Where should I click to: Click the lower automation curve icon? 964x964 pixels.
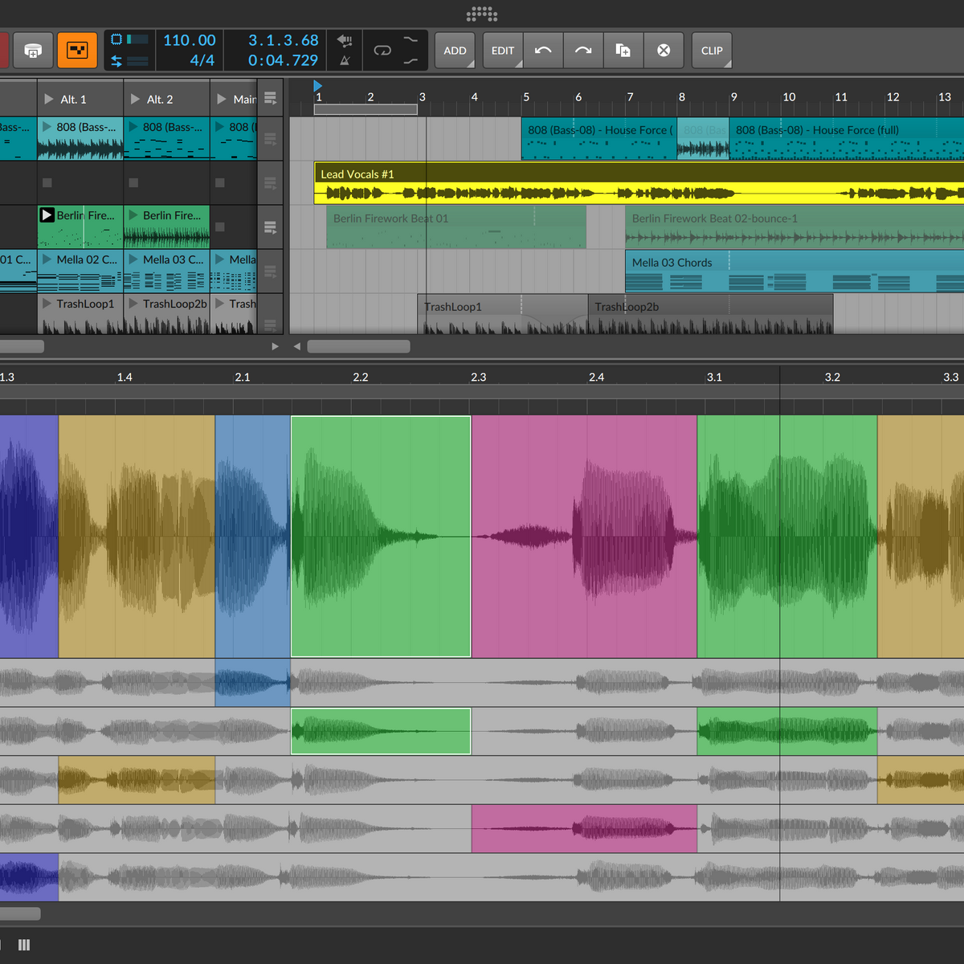pos(411,61)
